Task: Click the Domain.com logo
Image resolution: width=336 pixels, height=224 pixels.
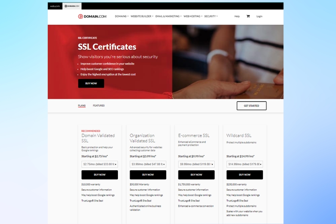Action: (x=92, y=16)
